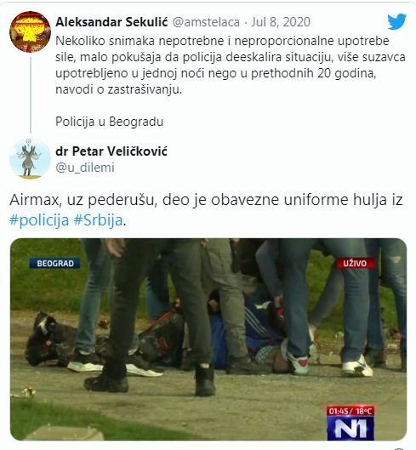The width and height of the screenshot is (416, 450).
Task: Open the #policija hashtag
Action: tap(39, 220)
